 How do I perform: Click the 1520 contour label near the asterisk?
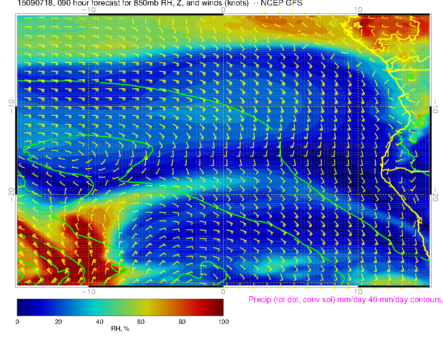(x=412, y=254)
